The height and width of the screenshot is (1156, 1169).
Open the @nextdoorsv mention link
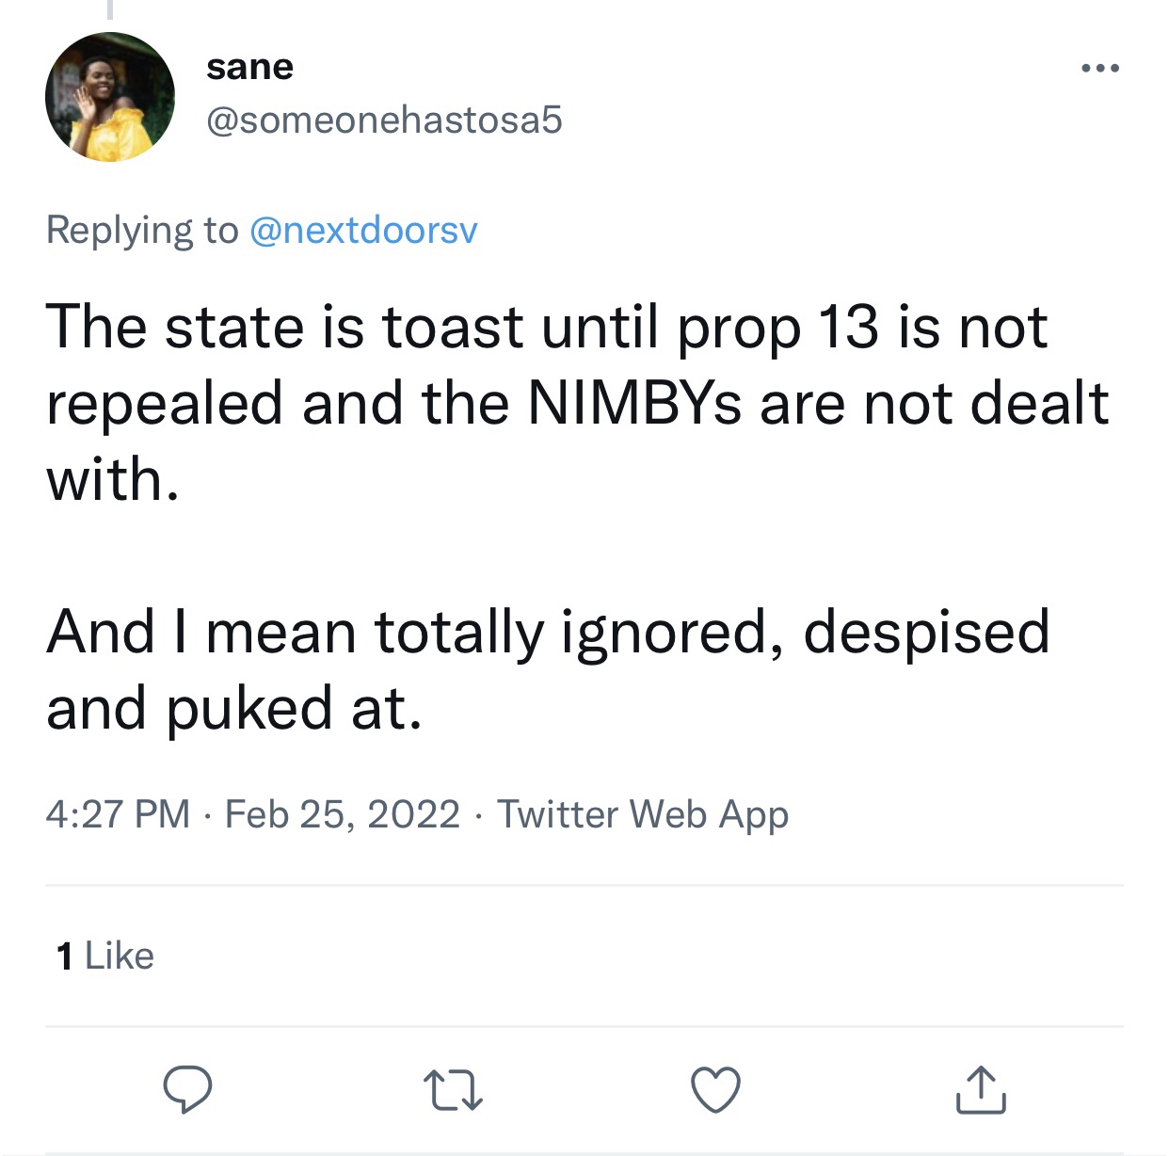[363, 230]
